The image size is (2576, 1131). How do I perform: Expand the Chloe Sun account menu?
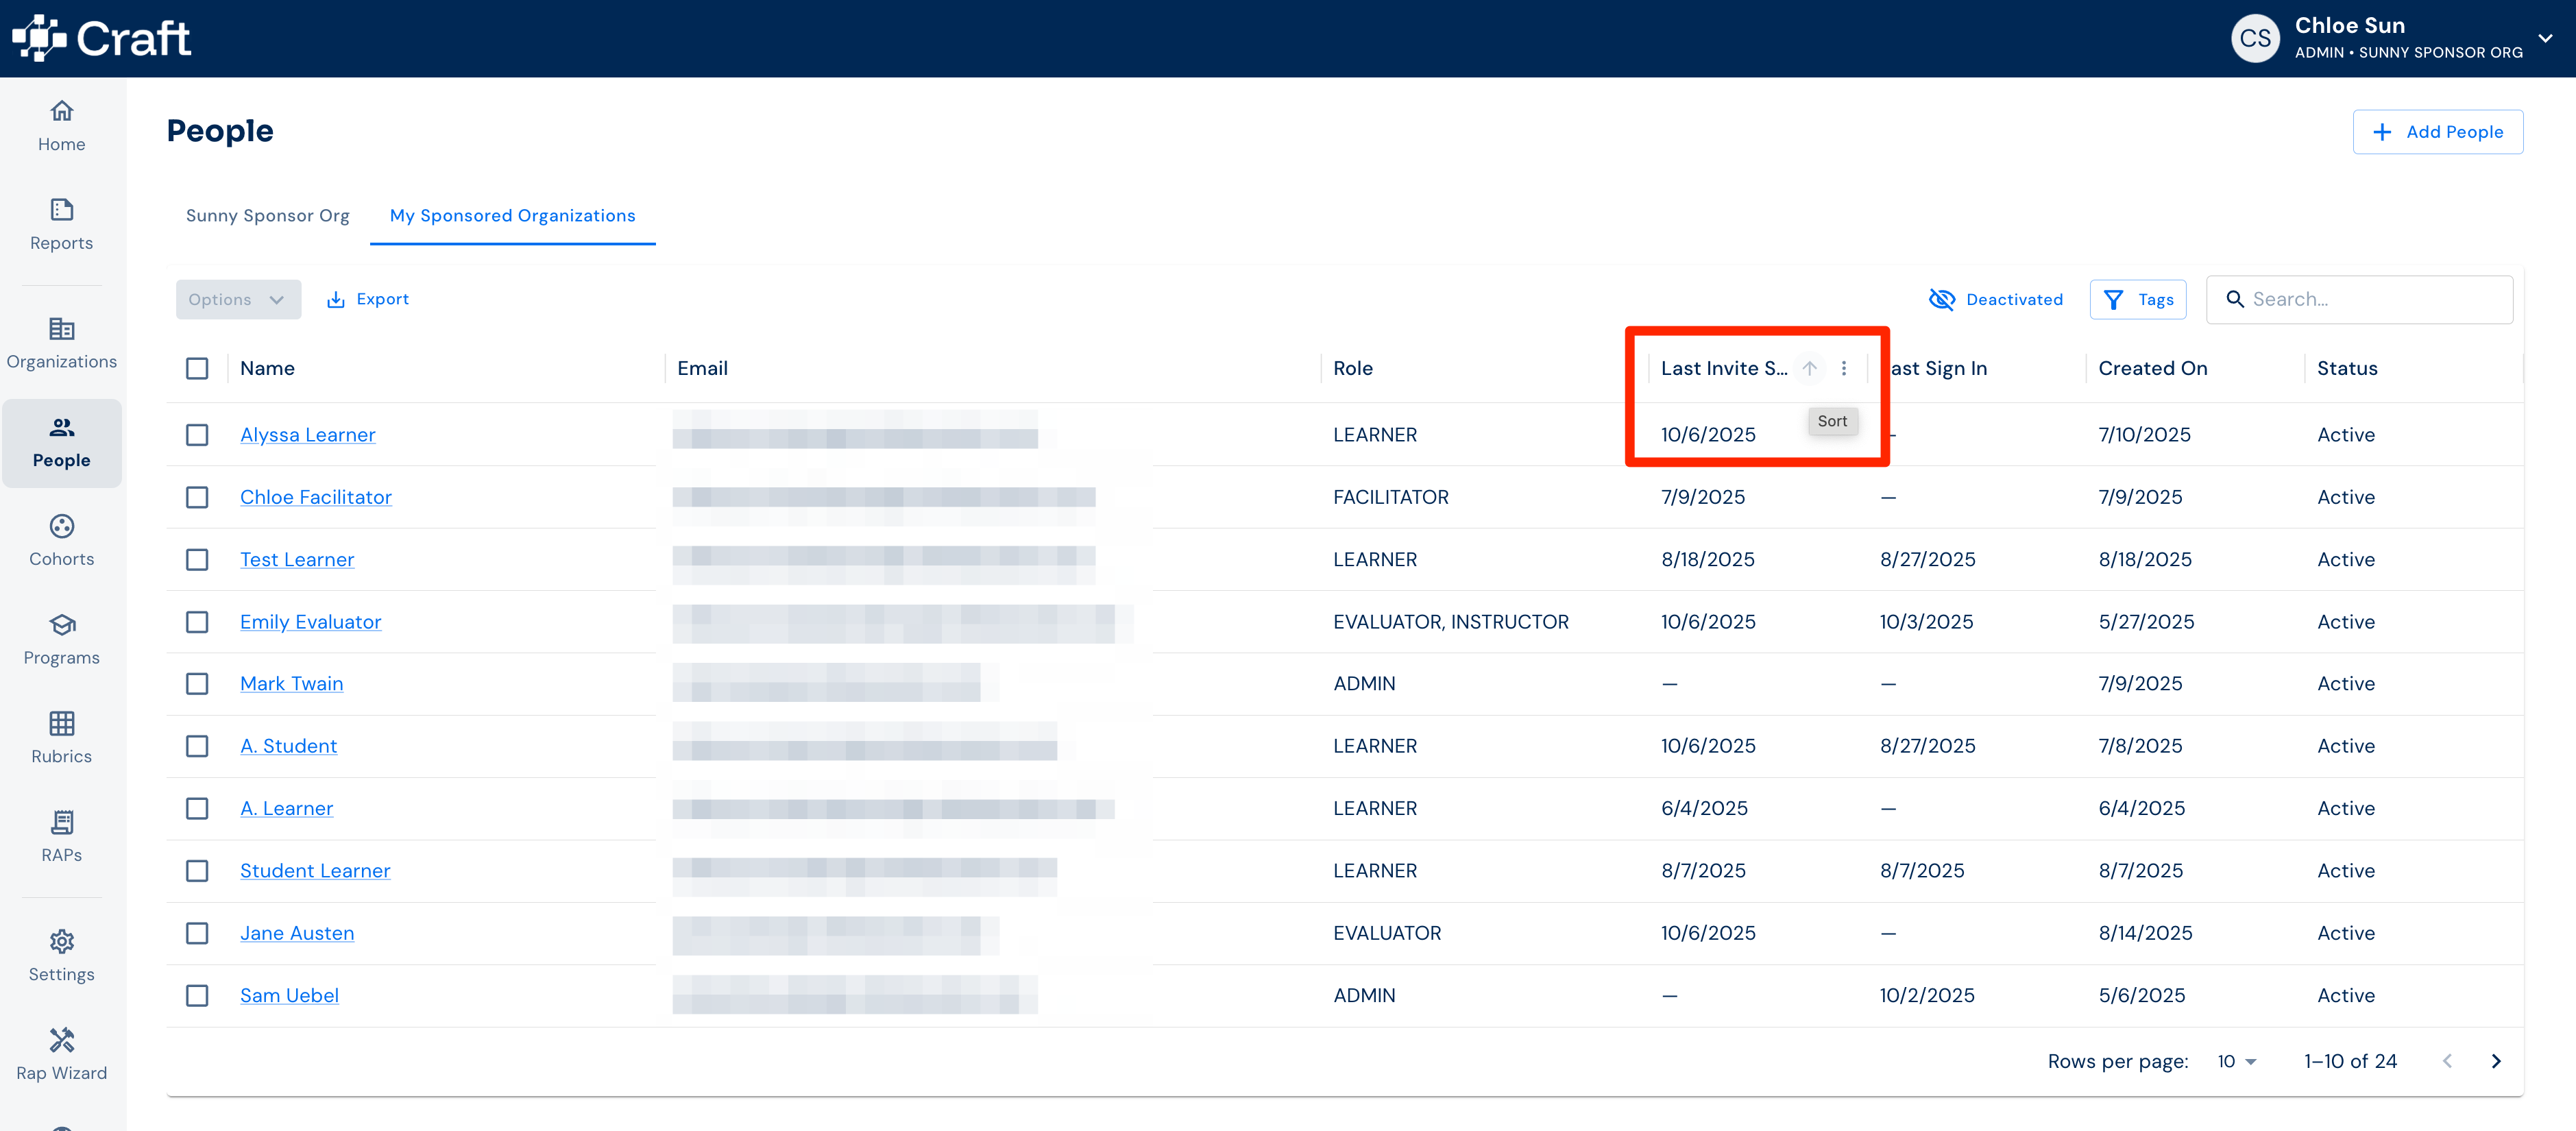pos(2545,38)
